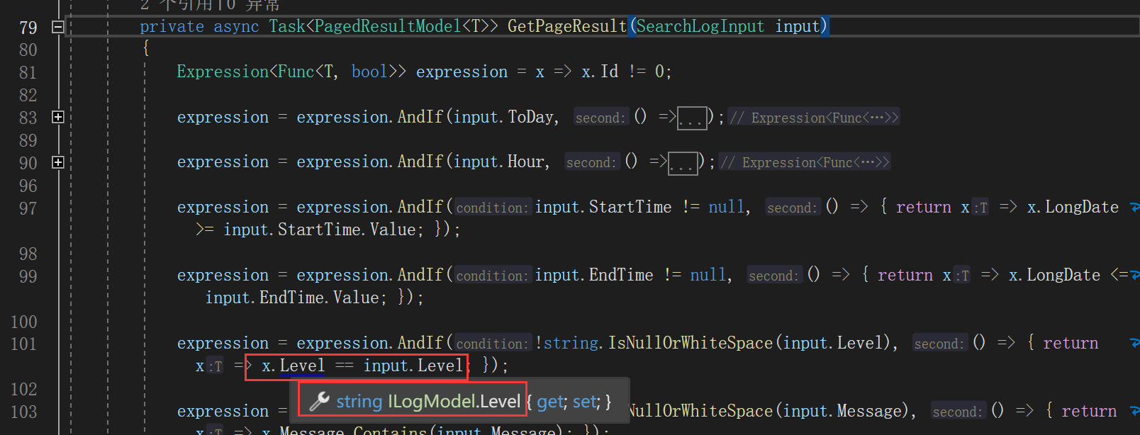Click the folded Expression<Func<…>> comment on line 90
1140x435 pixels.
805,163
